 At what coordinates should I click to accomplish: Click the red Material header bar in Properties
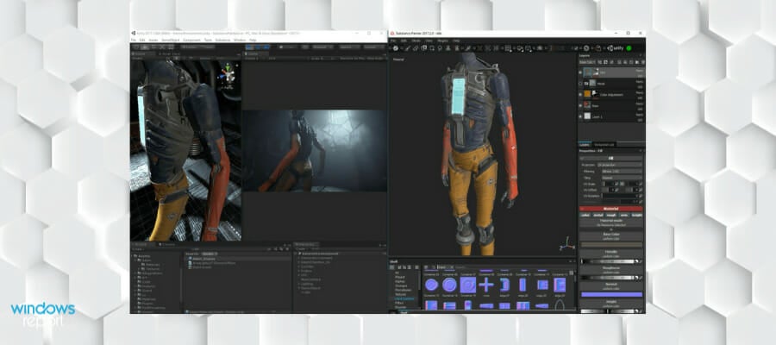(611, 209)
